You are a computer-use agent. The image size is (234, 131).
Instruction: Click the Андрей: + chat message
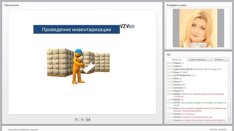[175, 66]
